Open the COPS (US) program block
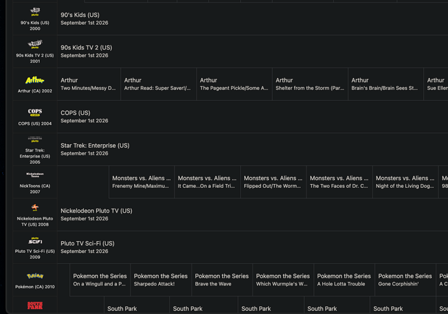The image size is (448, 314). pyautogui.click(x=253, y=116)
